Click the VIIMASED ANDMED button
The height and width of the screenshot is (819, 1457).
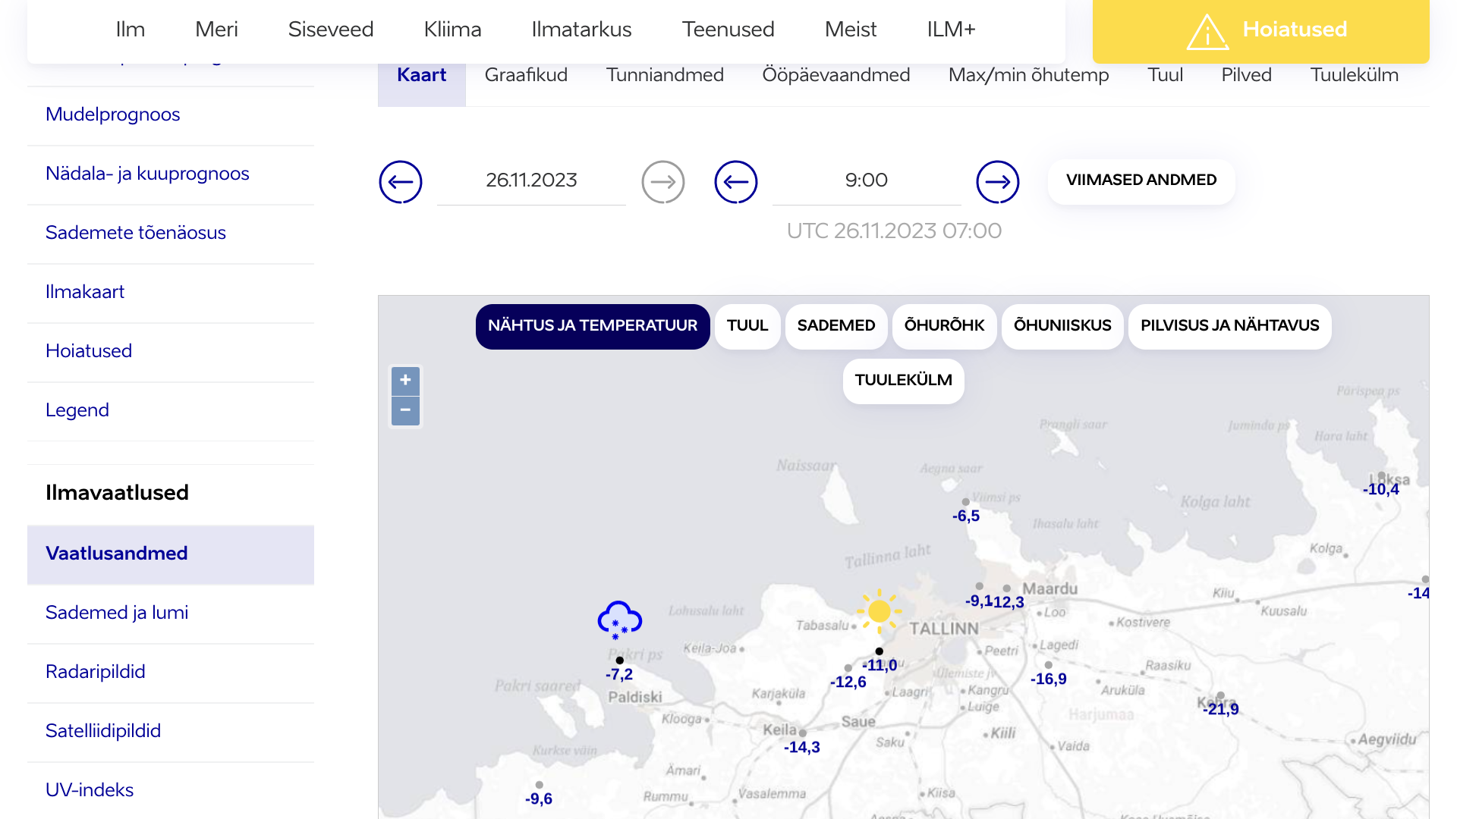click(x=1141, y=180)
